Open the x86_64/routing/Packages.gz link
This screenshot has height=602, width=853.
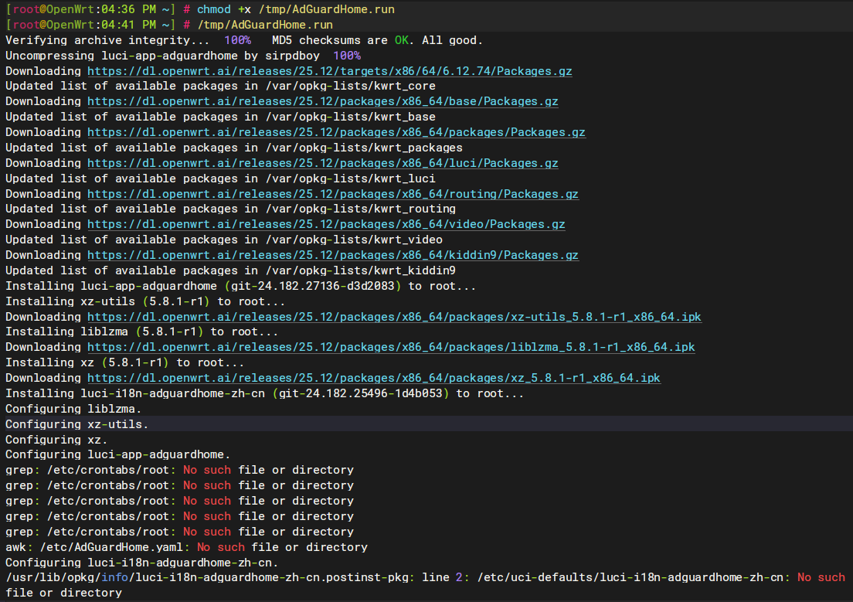(332, 194)
